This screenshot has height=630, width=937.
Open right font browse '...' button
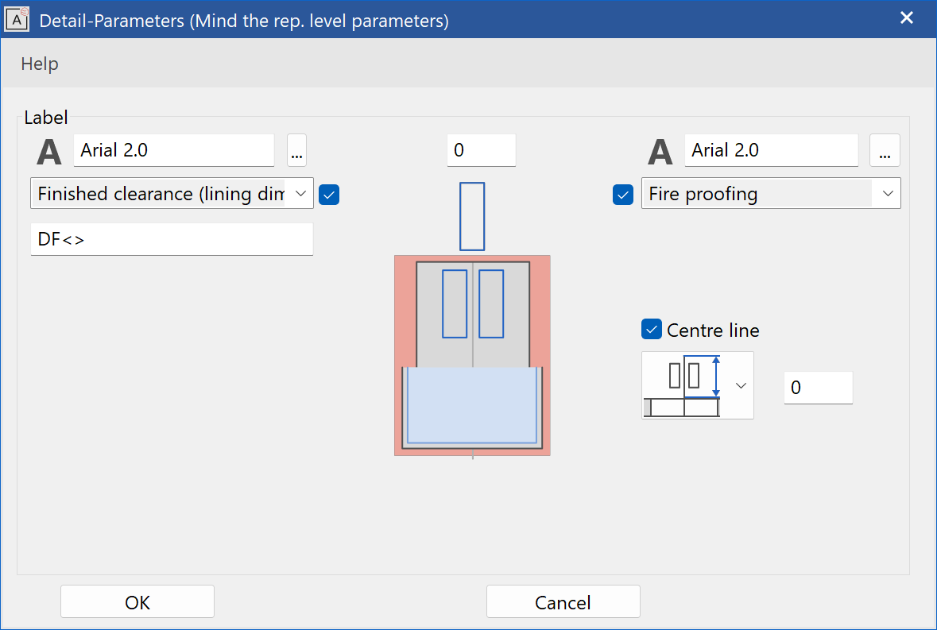click(885, 150)
